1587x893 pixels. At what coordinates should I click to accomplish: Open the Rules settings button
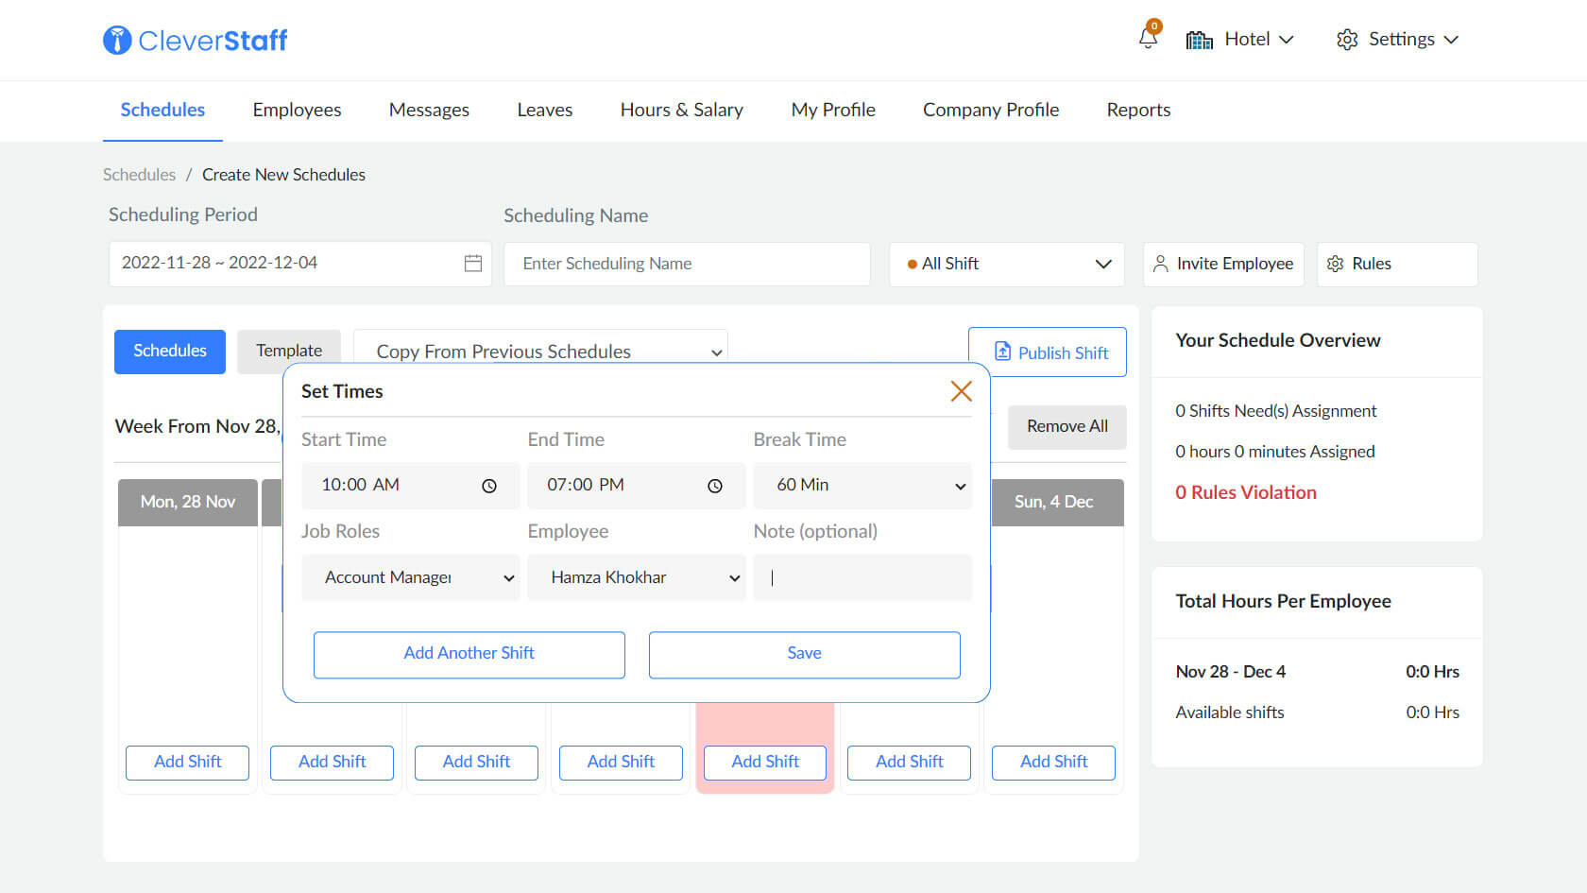click(x=1396, y=264)
